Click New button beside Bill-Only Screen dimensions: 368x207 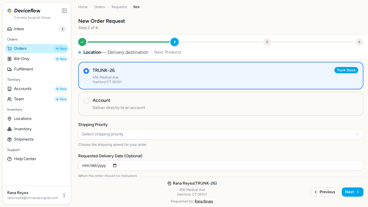(x=61, y=59)
